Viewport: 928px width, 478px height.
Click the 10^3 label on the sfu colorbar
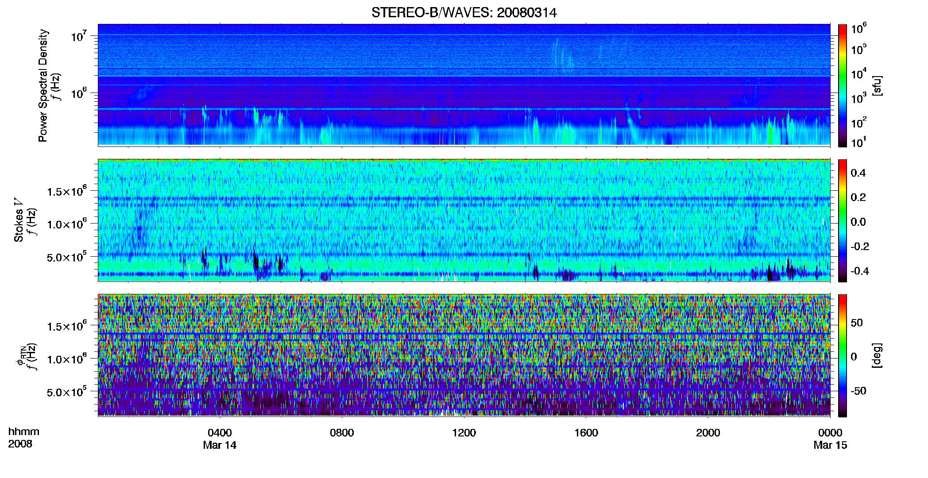[859, 98]
